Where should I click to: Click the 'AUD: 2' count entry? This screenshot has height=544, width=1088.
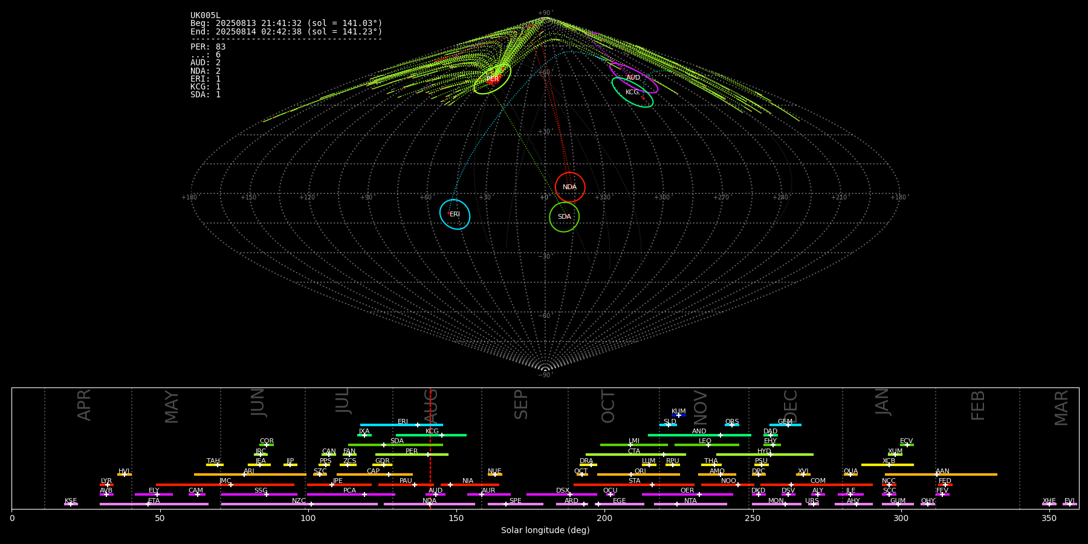point(206,63)
